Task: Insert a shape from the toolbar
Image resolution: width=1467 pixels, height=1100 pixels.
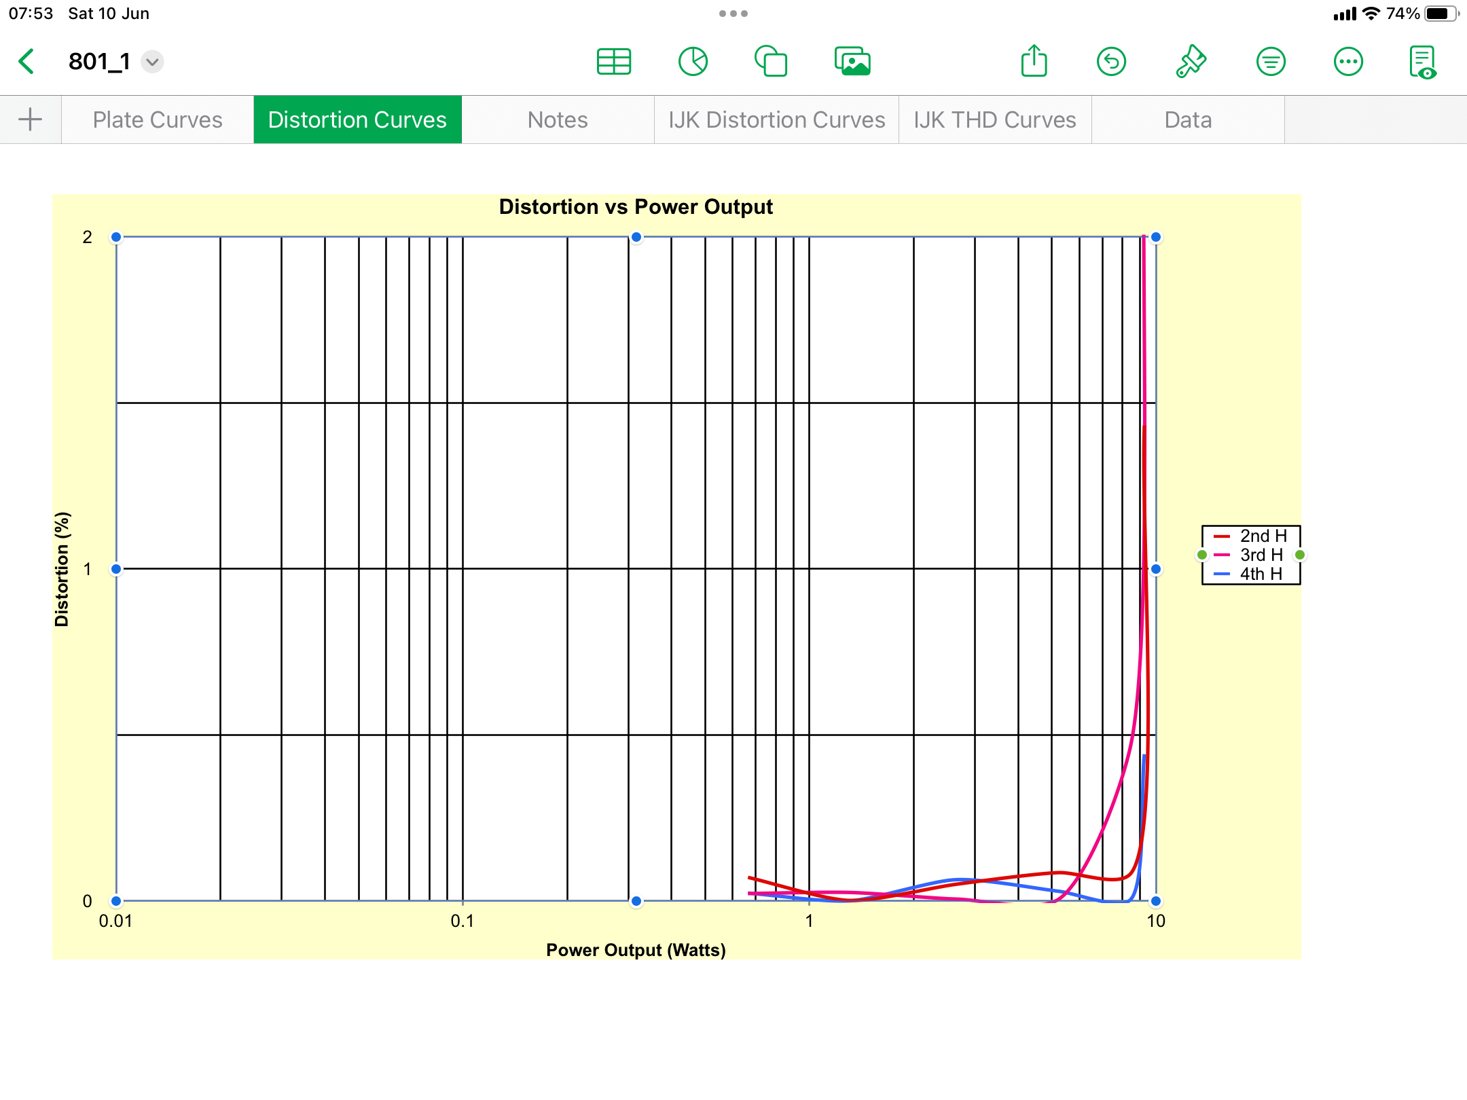Action: pos(772,62)
